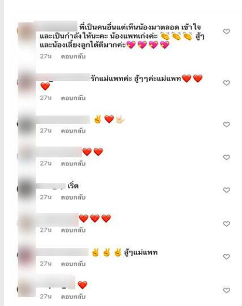Like the comment saying รักแม่แพทค่ะ

click(226, 83)
